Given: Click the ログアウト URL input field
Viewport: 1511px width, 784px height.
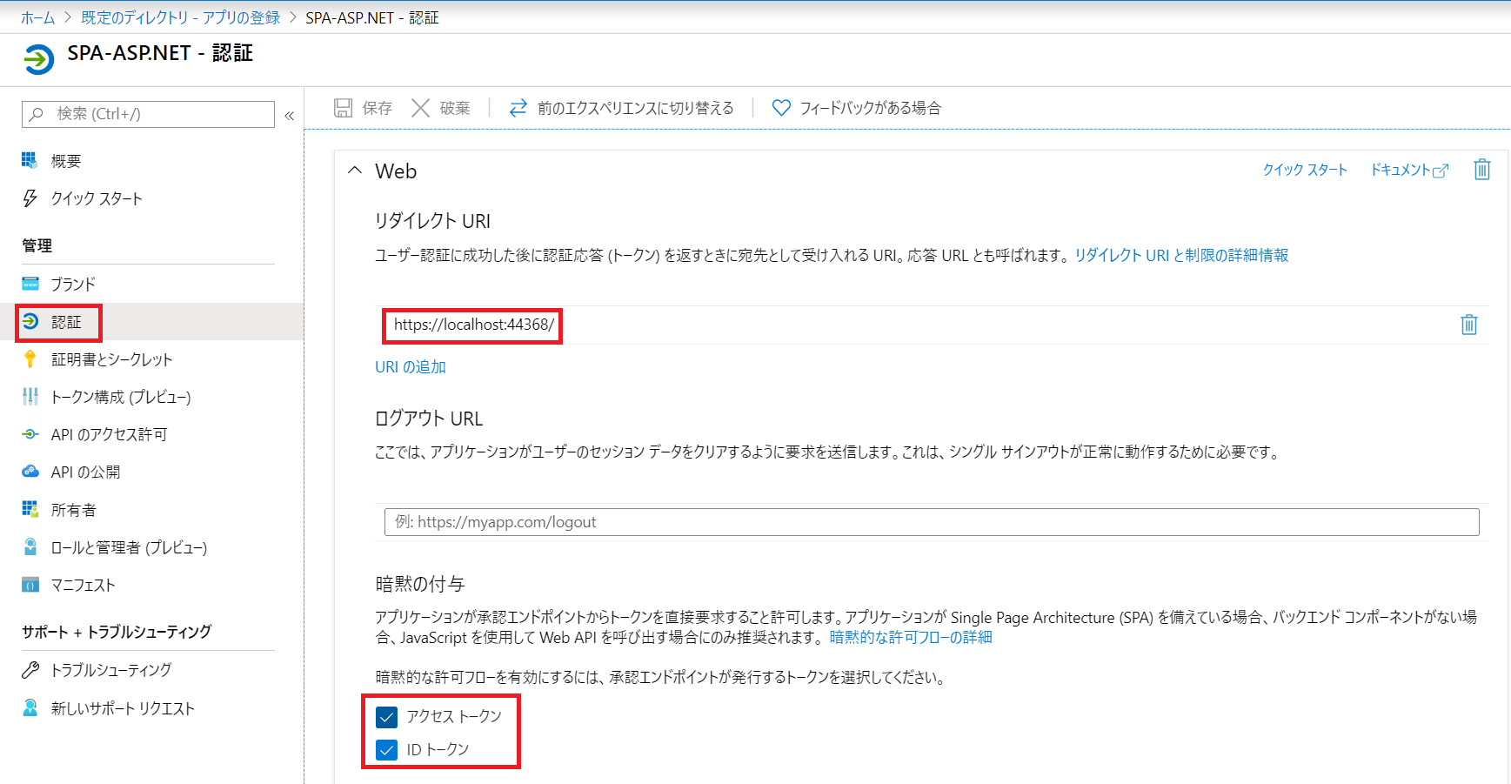Looking at the screenshot, I should coord(930,521).
